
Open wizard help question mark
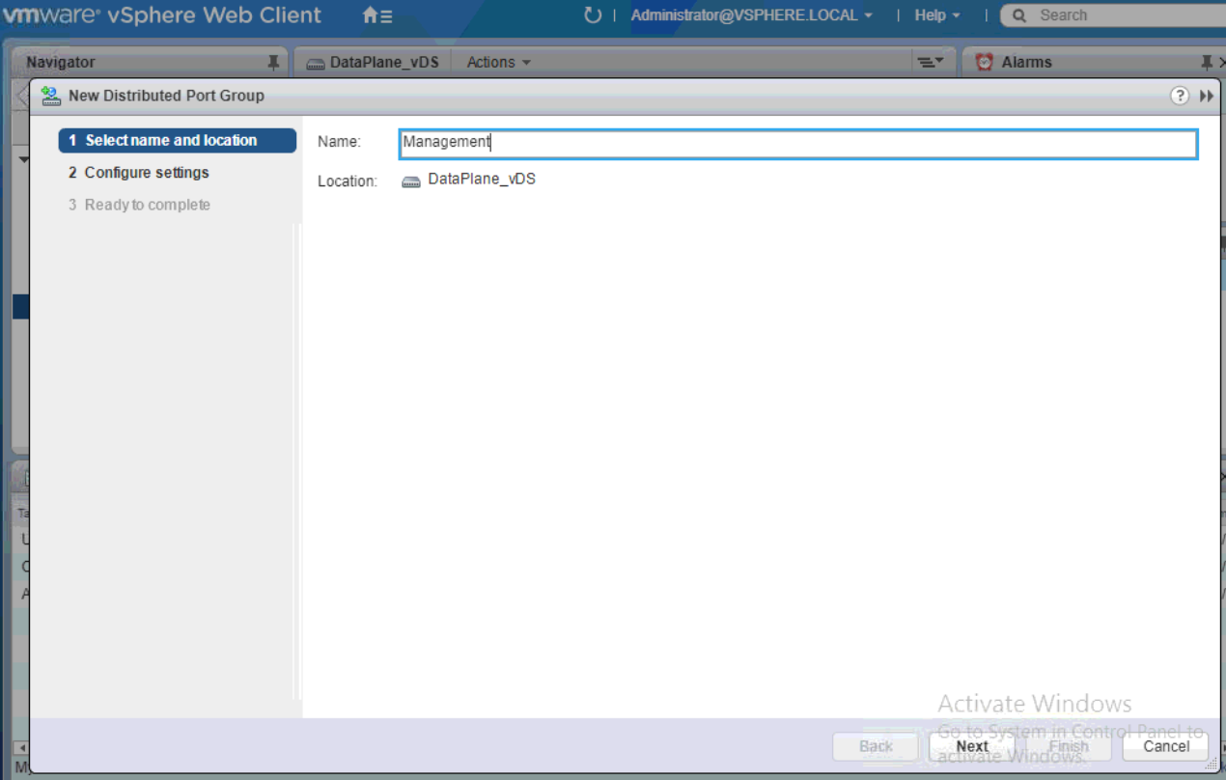point(1180,96)
